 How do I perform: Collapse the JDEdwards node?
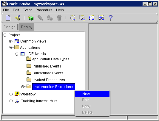(17, 54)
